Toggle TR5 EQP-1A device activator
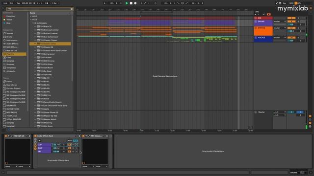The height and width of the screenshot is (176, 314). [x=6, y=136]
